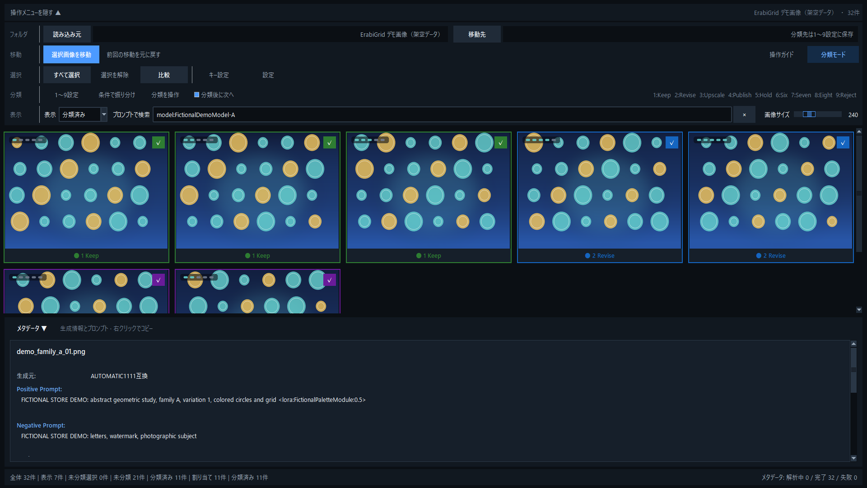Screen dimensions: 867x488
Task: Toggle the 分類後に次へ checkbox
Action: [197, 95]
